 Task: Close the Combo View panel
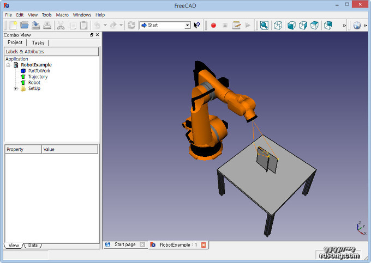coord(97,35)
